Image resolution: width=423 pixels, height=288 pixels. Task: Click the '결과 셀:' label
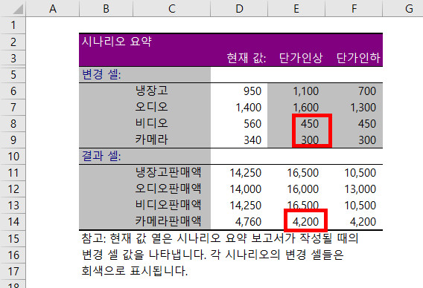(x=101, y=156)
